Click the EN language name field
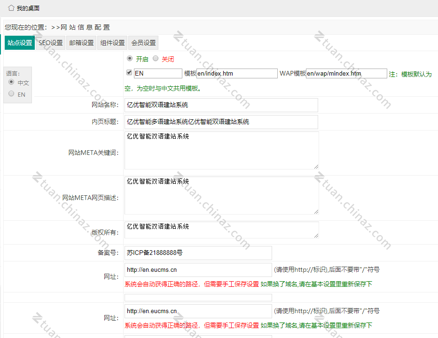Image resolution: width=438 pixels, height=338 pixels. coord(158,73)
